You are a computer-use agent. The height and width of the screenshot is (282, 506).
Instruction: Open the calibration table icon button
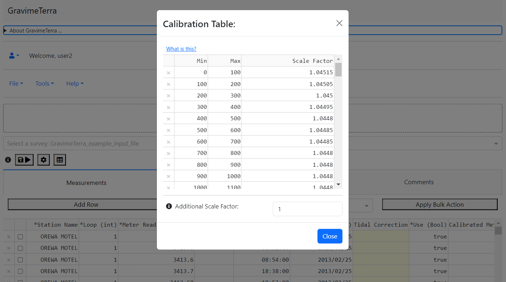60,160
